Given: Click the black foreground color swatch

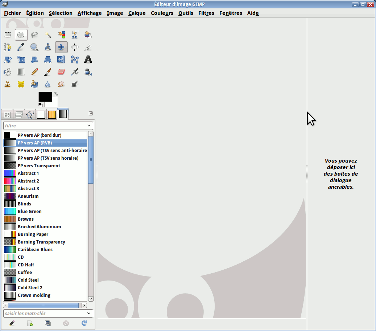Looking at the screenshot, I should [x=45, y=97].
